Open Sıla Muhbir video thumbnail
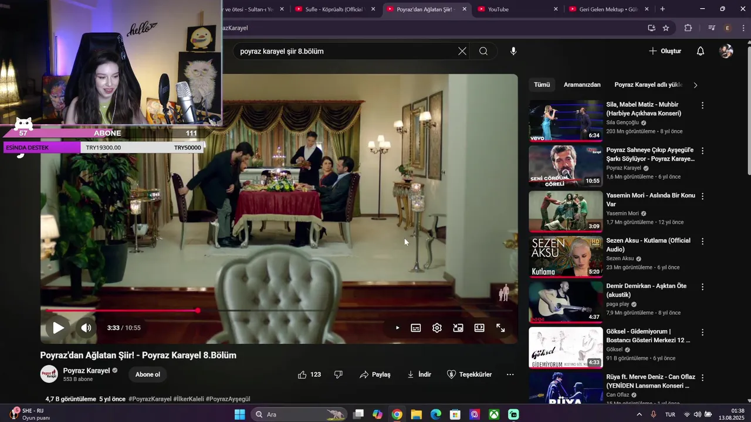This screenshot has height=422, width=751. (x=566, y=121)
